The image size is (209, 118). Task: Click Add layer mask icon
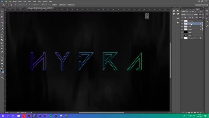tap(189, 113)
